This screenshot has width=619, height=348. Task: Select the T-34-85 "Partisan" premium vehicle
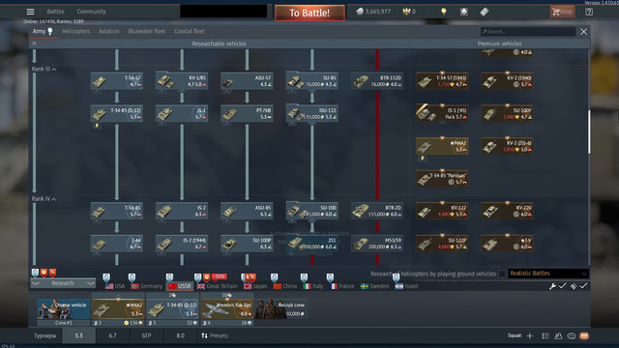click(x=442, y=179)
